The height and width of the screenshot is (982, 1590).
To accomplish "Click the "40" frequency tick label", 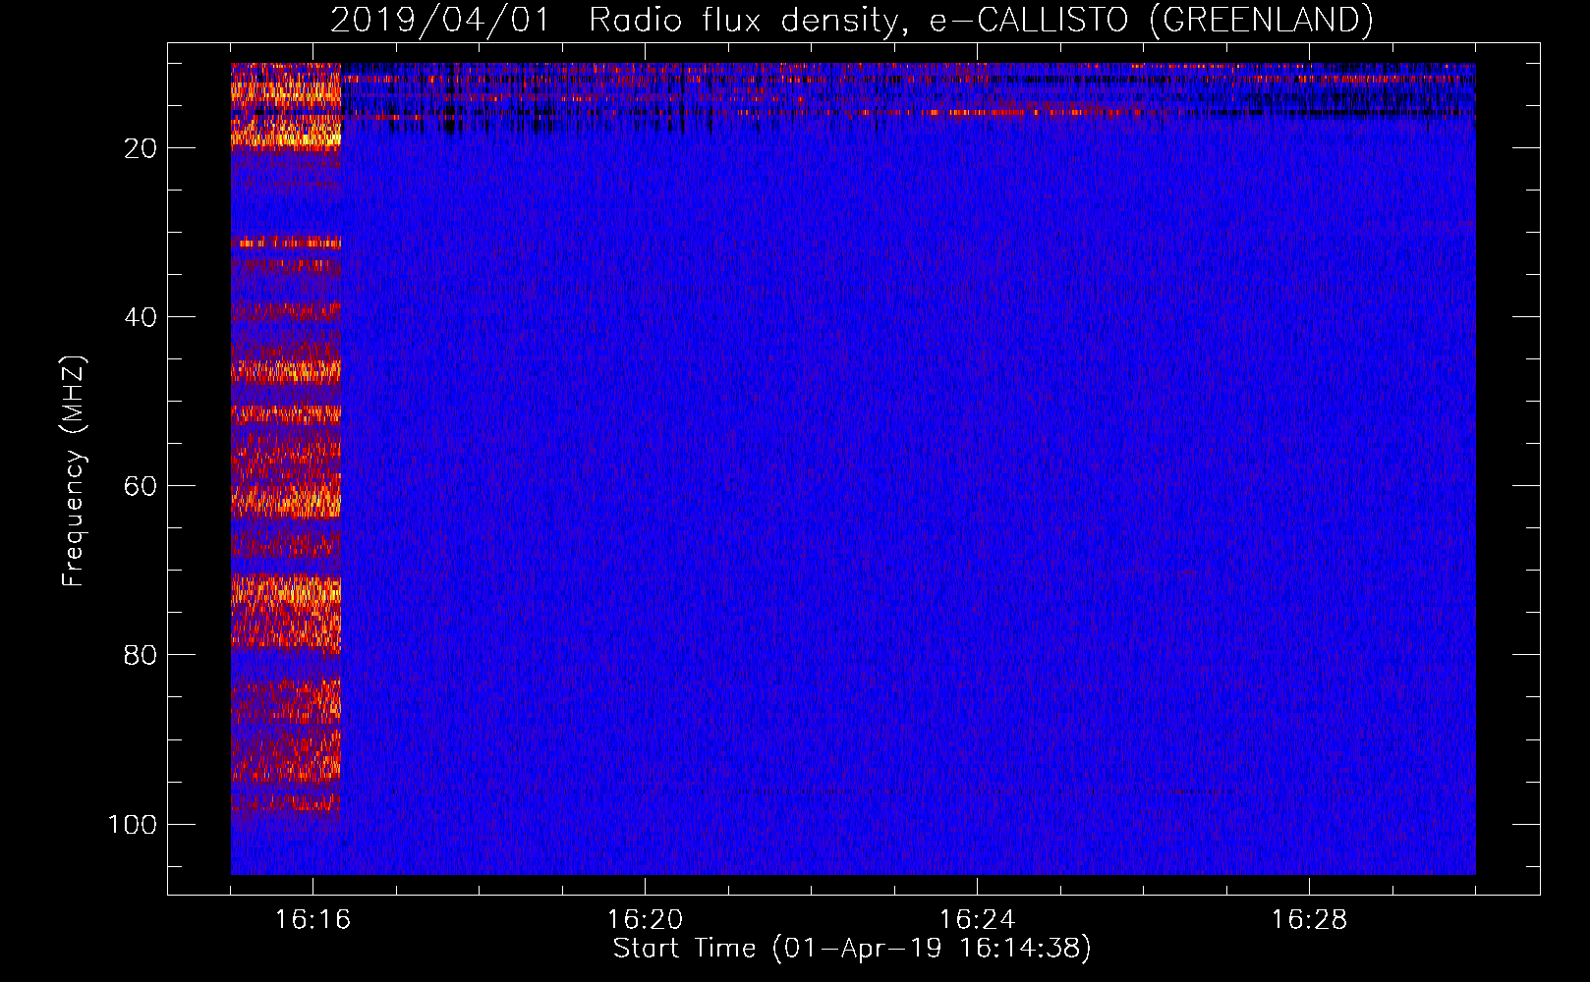I will 141,317.
